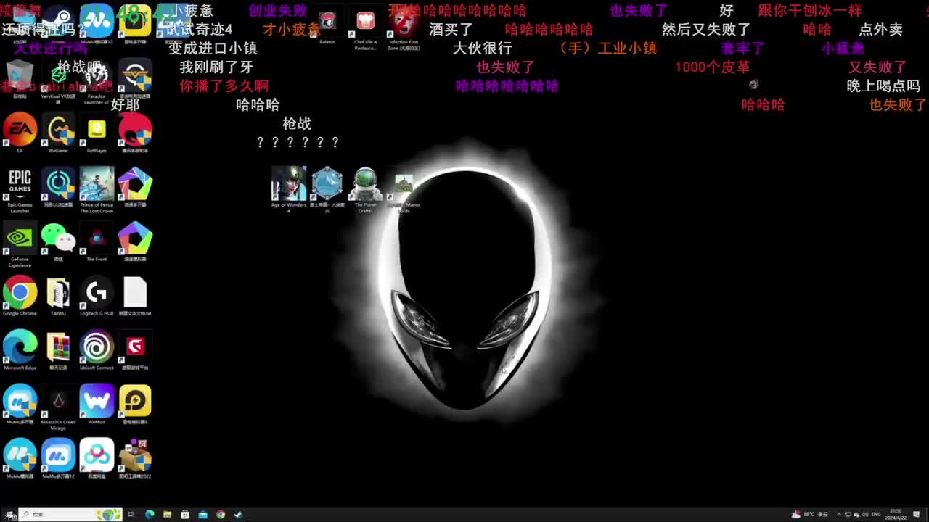The height and width of the screenshot is (522, 929).
Task: Open the Steam desktop shortcut
Action: coord(58,22)
